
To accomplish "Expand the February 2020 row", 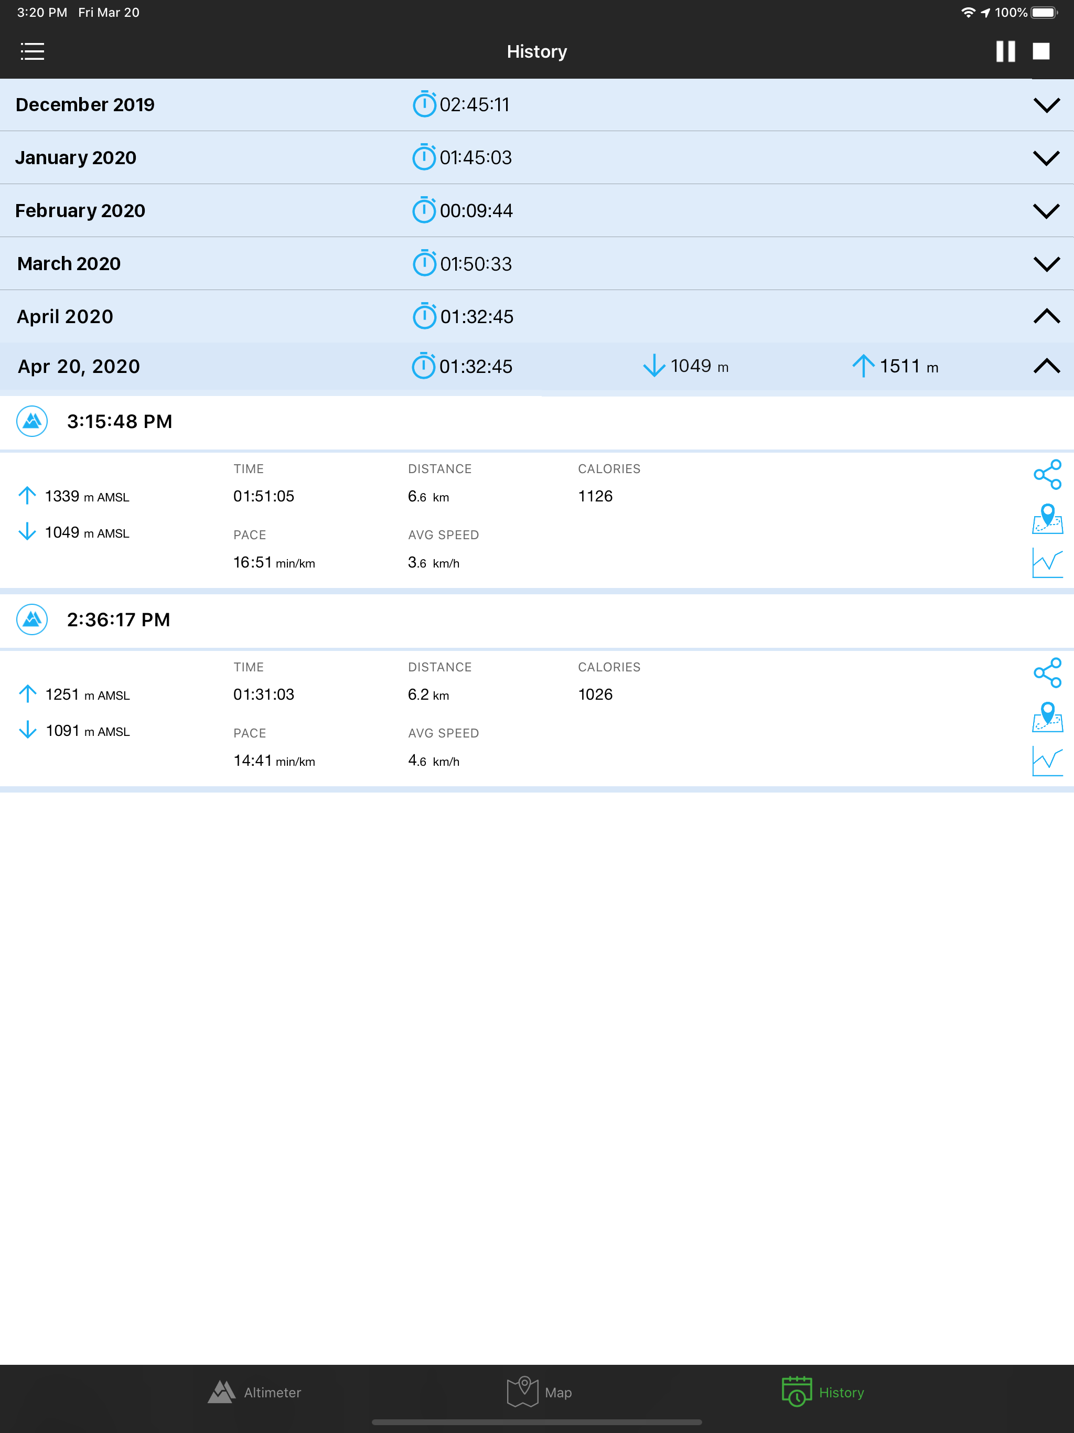I will tap(1046, 211).
